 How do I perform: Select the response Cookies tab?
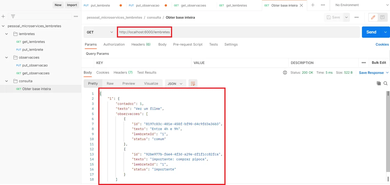click(103, 72)
